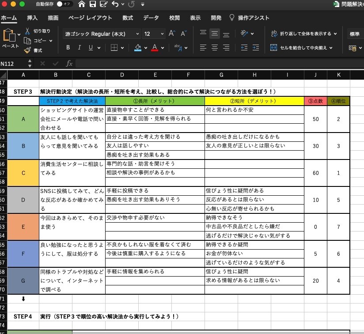Expand merge and center options arrow
Viewport: 364px width, 334px height.
tap(331, 48)
